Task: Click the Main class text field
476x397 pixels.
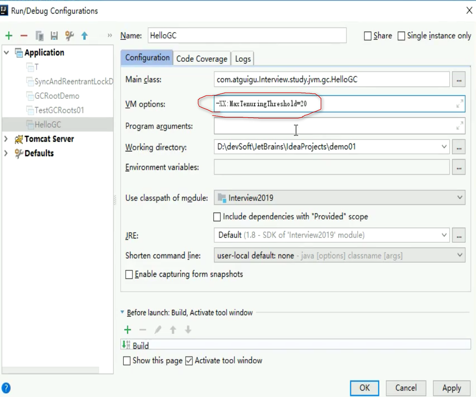Action: tap(331, 80)
